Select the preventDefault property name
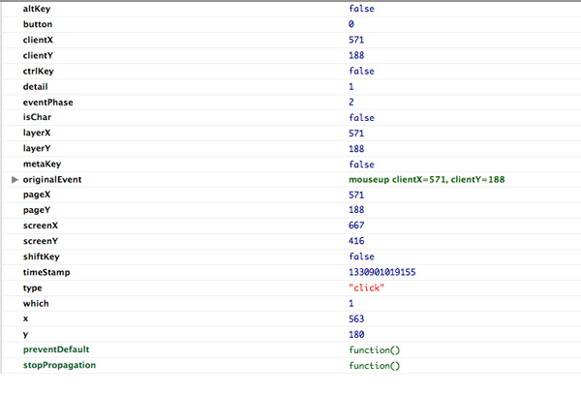This screenshot has width=581, height=393. pos(56,349)
